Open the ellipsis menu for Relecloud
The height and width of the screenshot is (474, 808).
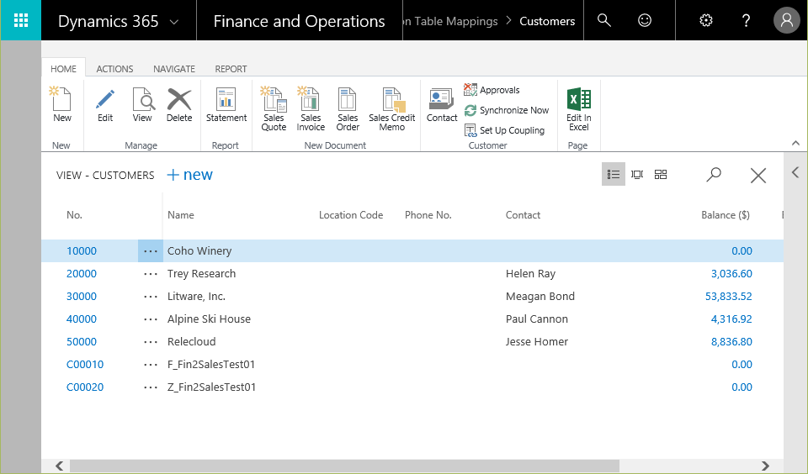click(151, 342)
